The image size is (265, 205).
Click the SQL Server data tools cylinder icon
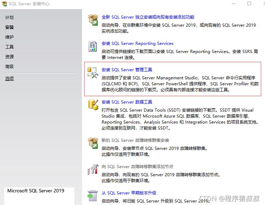[93, 105]
